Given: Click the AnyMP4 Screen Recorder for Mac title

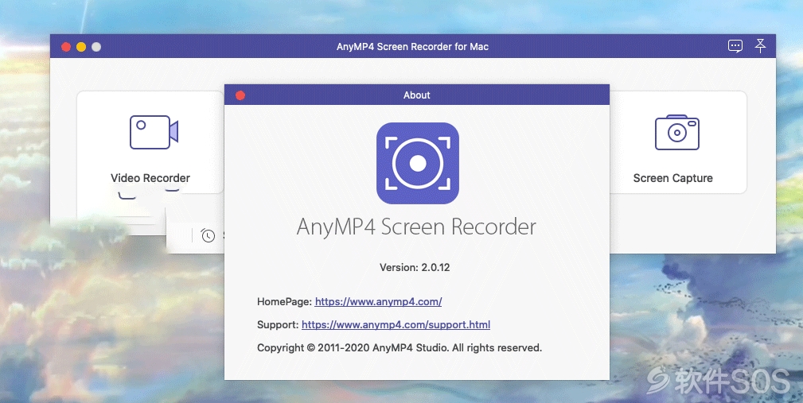Looking at the screenshot, I should 413,47.
